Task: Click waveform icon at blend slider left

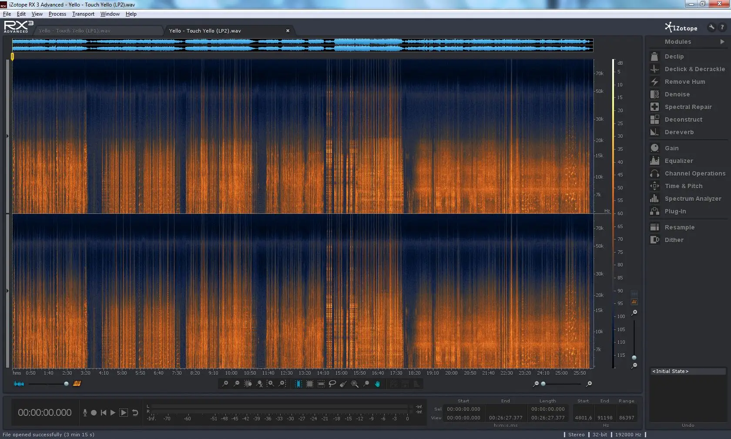Action: coord(19,384)
